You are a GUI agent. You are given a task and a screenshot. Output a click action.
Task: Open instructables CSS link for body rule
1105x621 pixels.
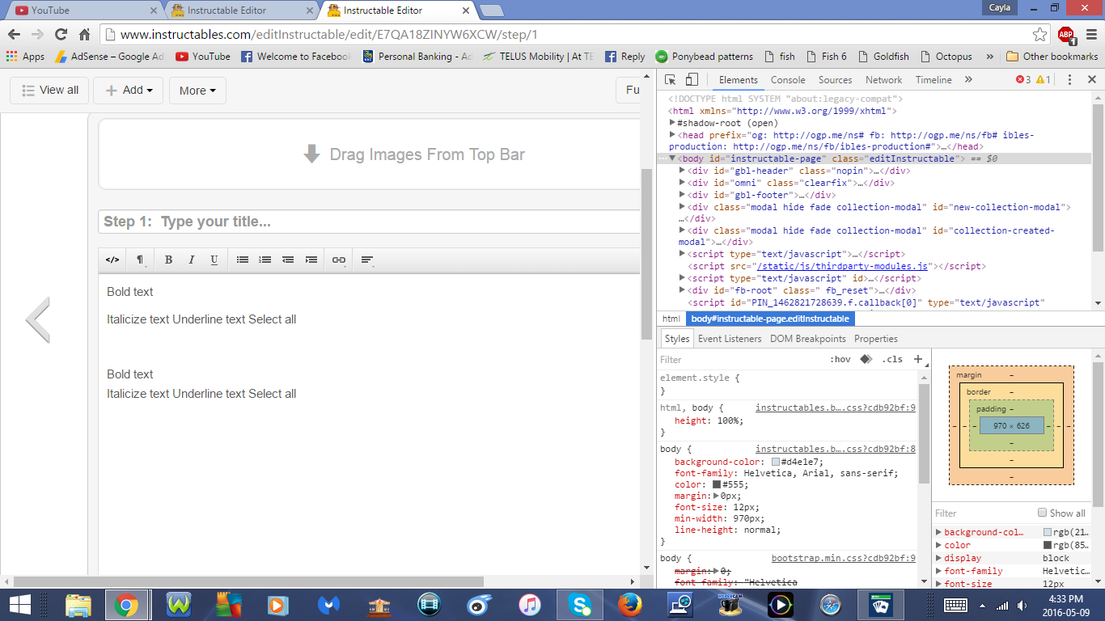point(836,450)
